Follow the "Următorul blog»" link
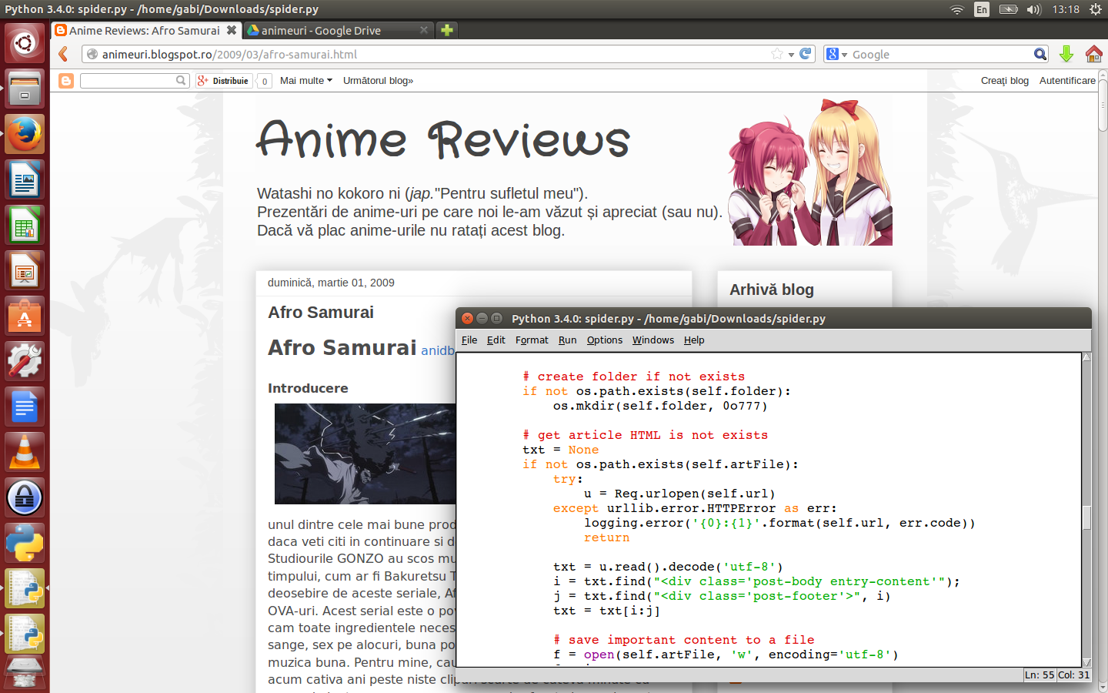The height and width of the screenshot is (693, 1108). (x=378, y=80)
